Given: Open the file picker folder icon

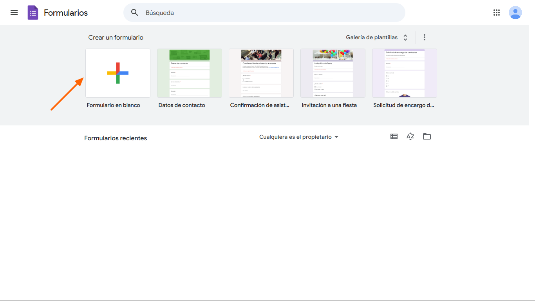Looking at the screenshot, I should coord(427,136).
